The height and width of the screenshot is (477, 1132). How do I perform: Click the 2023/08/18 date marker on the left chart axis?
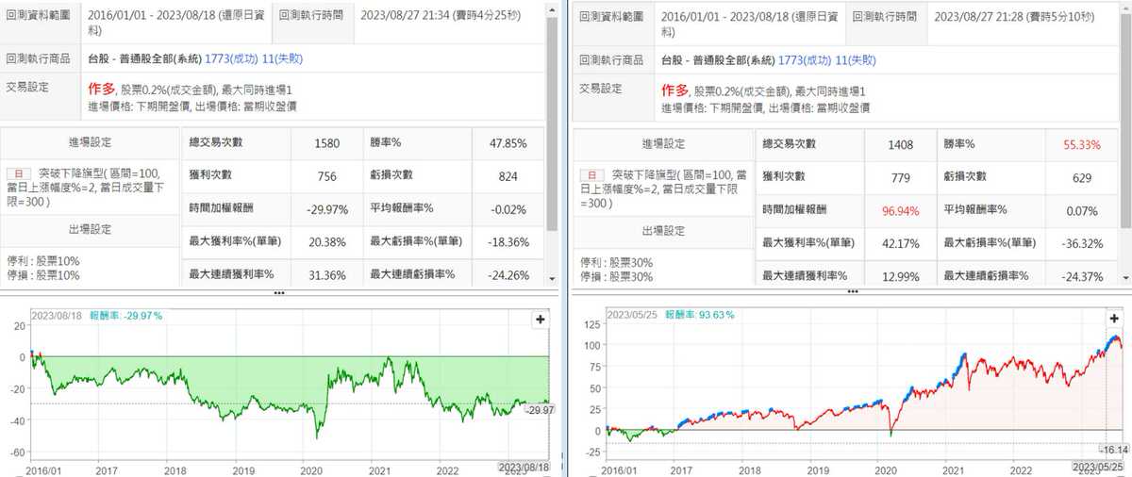point(524,469)
